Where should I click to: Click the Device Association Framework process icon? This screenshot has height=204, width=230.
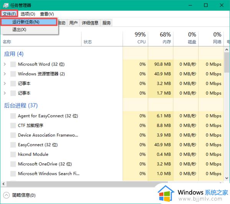(13, 135)
